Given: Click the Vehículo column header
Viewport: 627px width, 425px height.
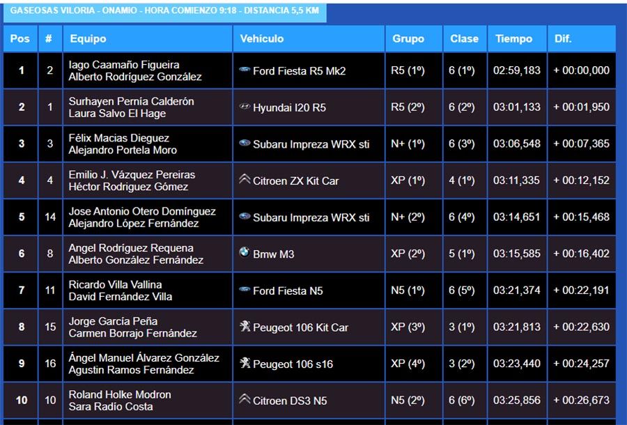Looking at the screenshot, I should tap(262, 39).
